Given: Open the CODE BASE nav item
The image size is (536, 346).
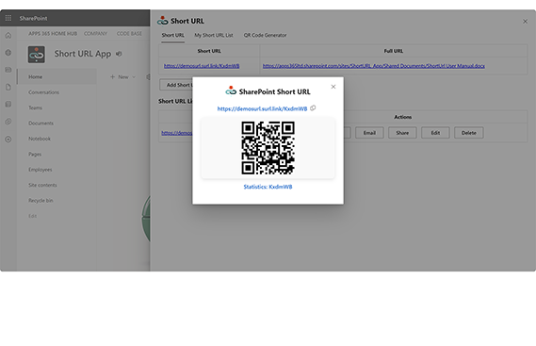Looking at the screenshot, I should 129,34.
